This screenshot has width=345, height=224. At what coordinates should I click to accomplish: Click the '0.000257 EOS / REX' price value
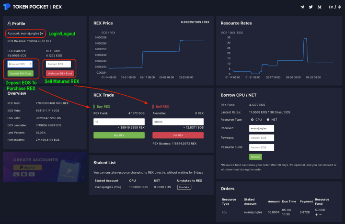click(x=195, y=22)
